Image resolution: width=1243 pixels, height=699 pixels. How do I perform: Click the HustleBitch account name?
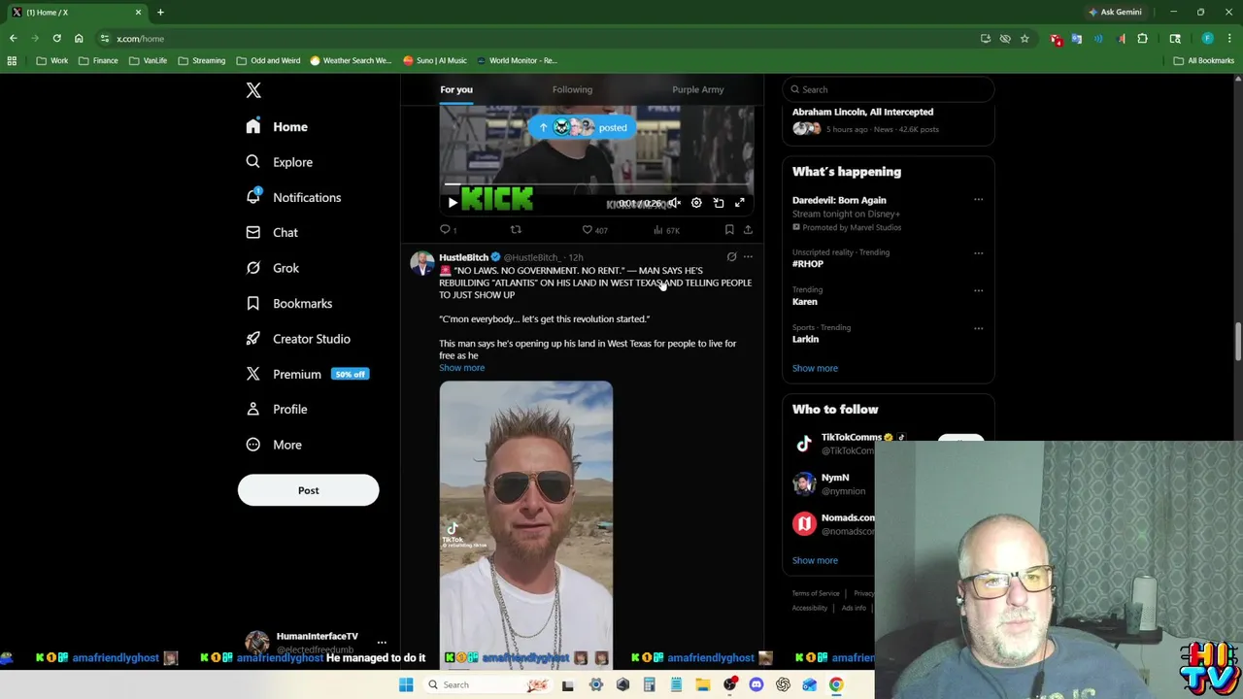tap(463, 257)
